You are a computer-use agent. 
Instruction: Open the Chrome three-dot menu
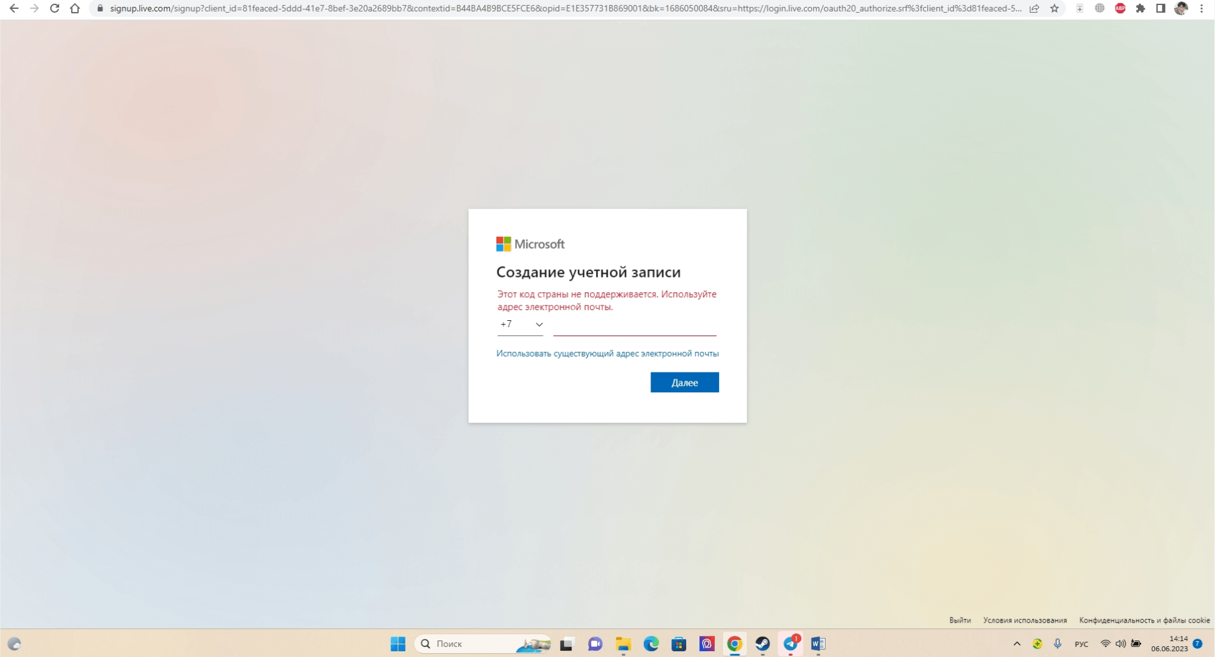1202,8
